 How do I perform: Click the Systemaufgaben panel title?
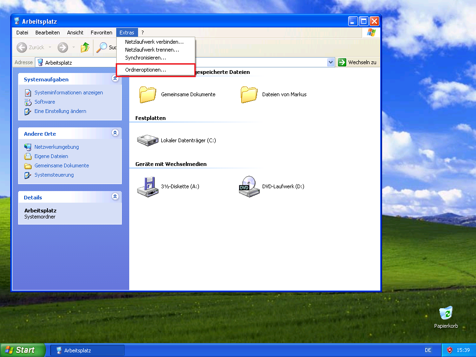tap(46, 79)
